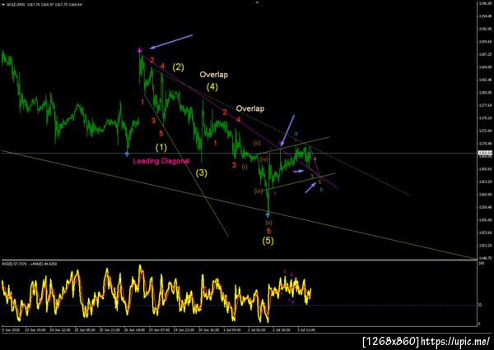Click the blue up arrow above the (v) label
This screenshot has width=494, height=350.
(x=268, y=215)
